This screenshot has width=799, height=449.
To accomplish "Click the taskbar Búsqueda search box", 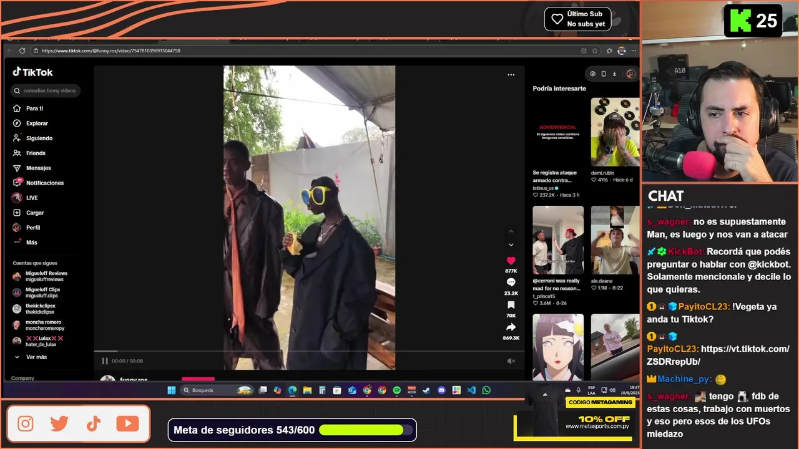I will [x=217, y=390].
